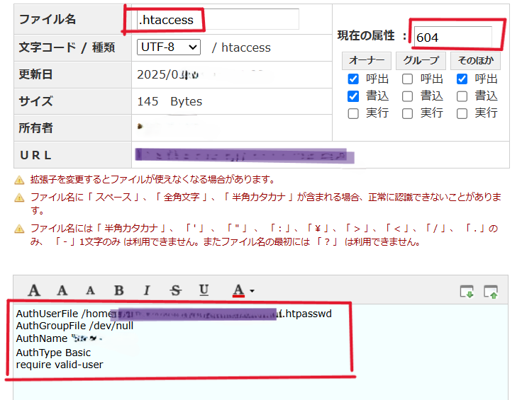Screen dimensions: 522x400
Task: Enable owner 実行 (execute) permission
Action: pyautogui.click(x=353, y=113)
